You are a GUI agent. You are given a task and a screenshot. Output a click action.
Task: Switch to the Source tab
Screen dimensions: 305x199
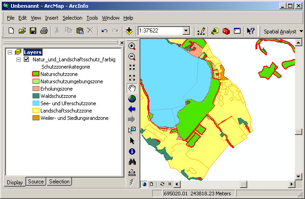pyautogui.click(x=36, y=182)
